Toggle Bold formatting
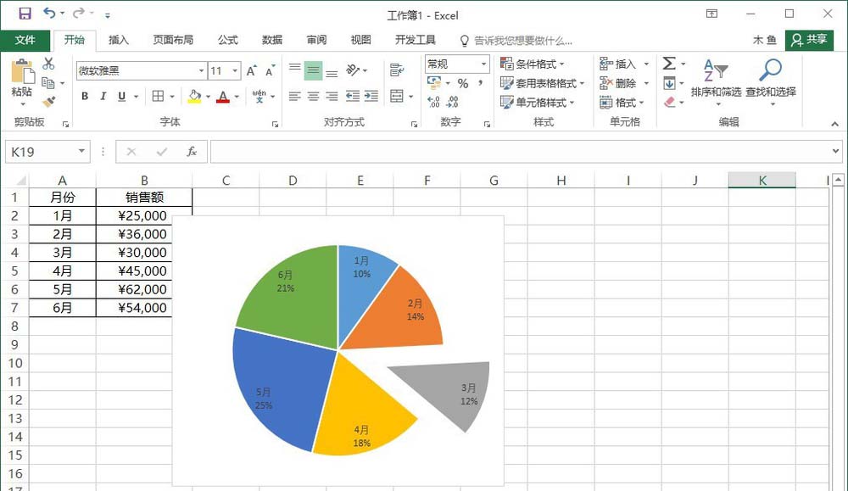 (x=85, y=97)
